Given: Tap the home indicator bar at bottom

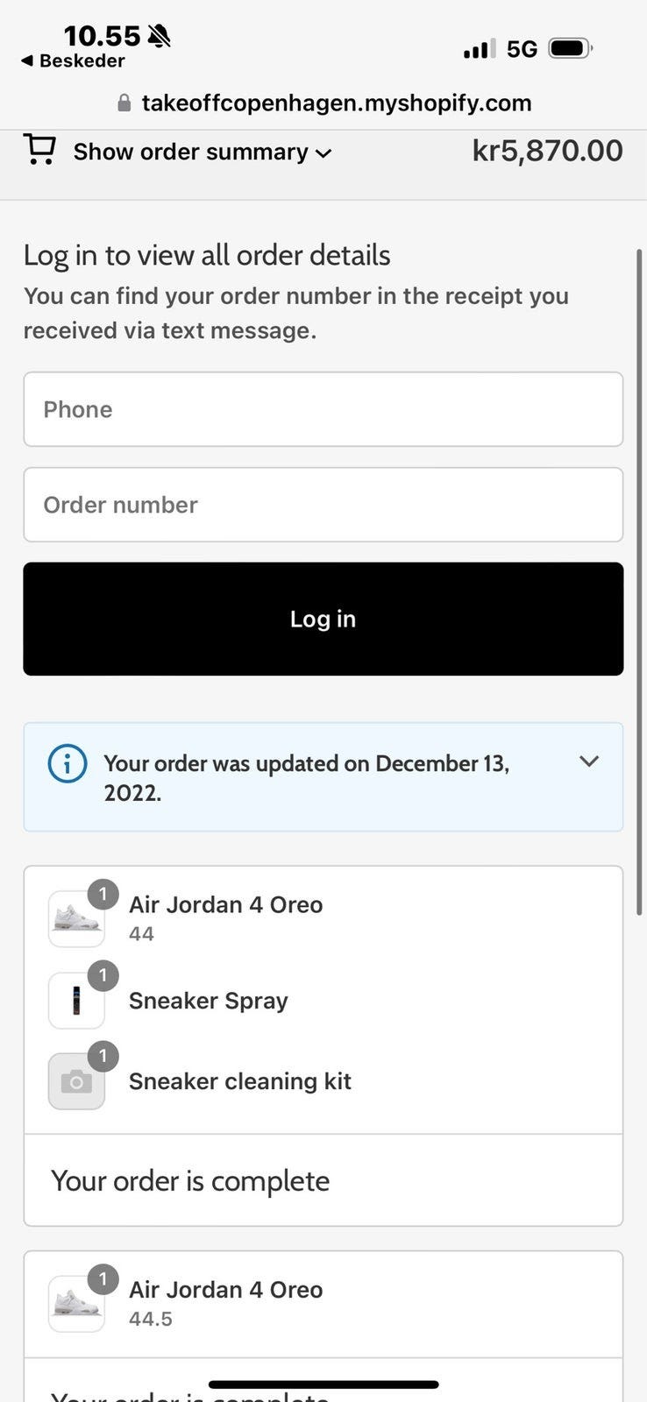Looking at the screenshot, I should pyautogui.click(x=323, y=1384).
